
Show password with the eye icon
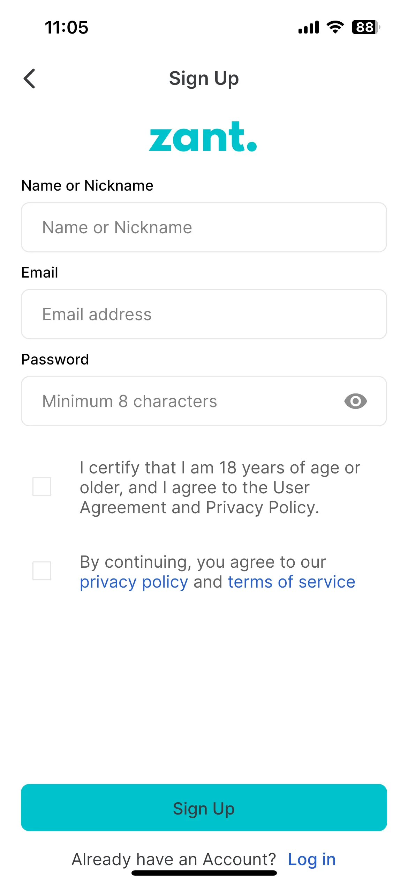pyautogui.click(x=355, y=401)
